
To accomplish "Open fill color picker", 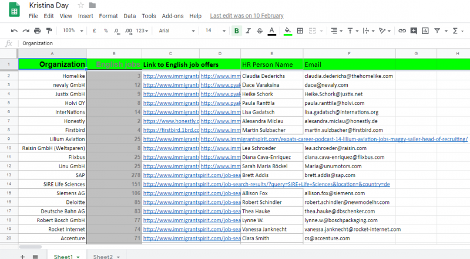I will pos(288,31).
